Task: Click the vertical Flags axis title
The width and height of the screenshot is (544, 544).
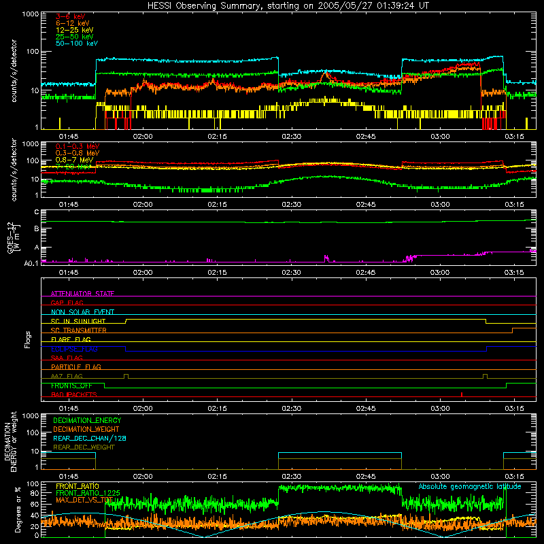Action: [28, 339]
